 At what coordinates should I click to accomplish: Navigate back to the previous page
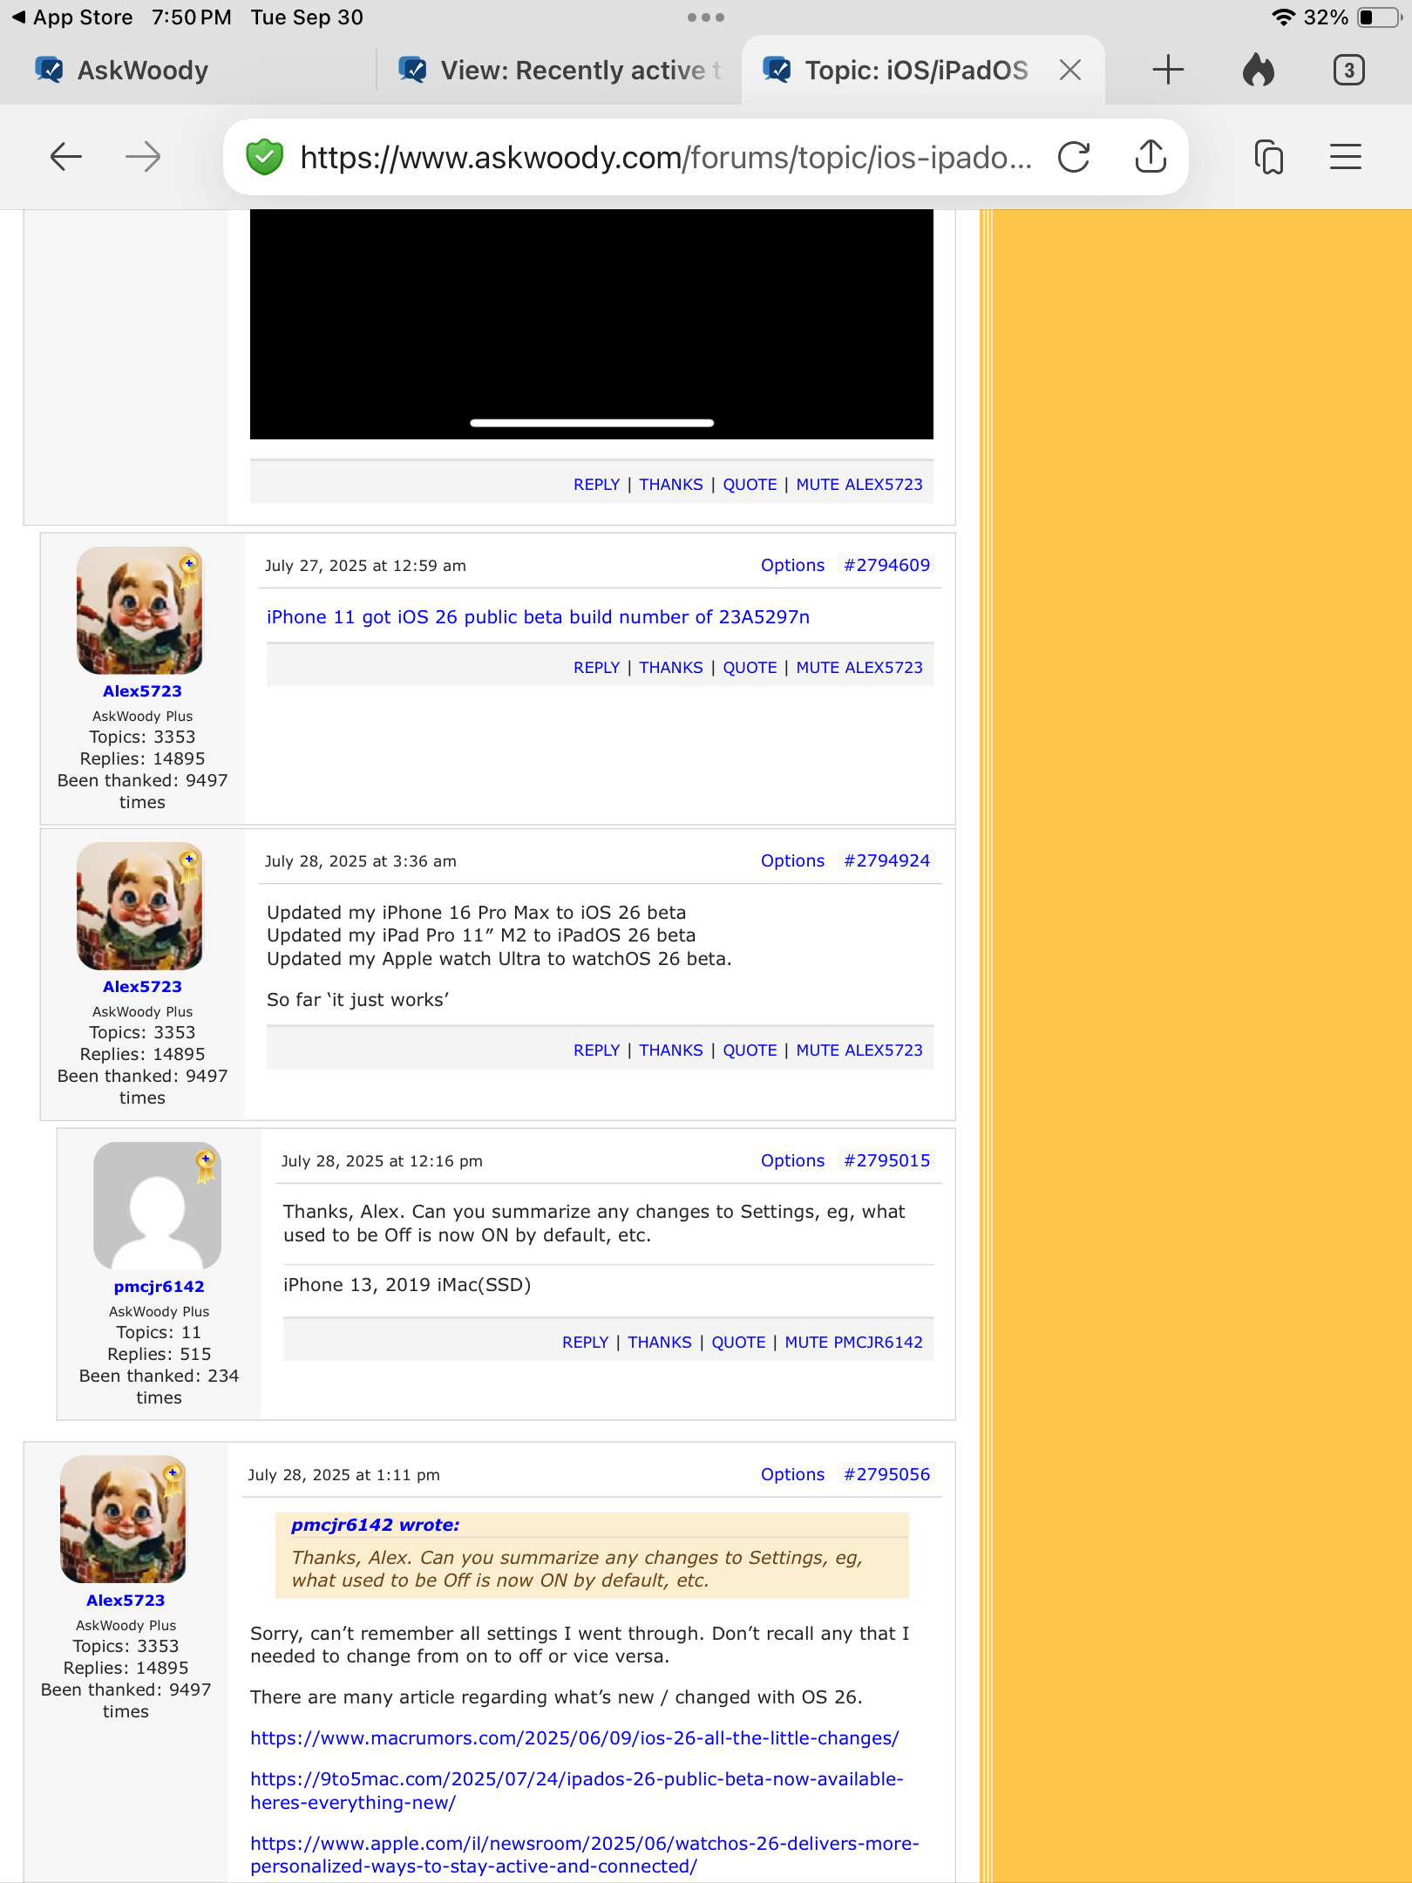65,157
